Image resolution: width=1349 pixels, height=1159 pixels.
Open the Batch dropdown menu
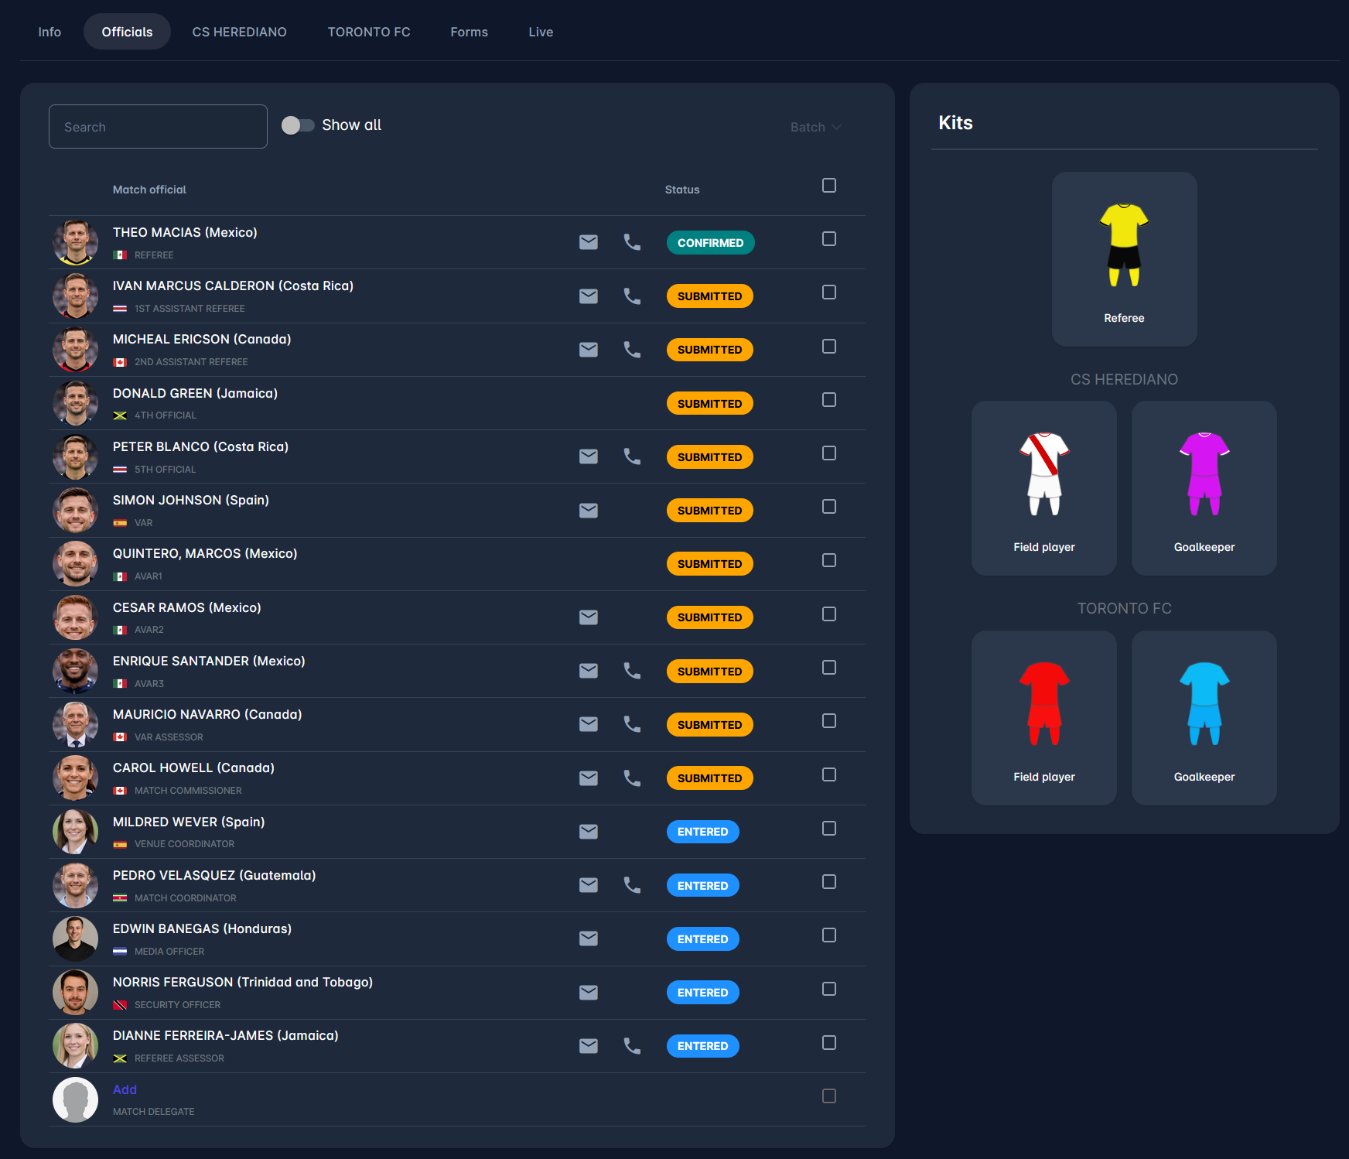coord(815,127)
